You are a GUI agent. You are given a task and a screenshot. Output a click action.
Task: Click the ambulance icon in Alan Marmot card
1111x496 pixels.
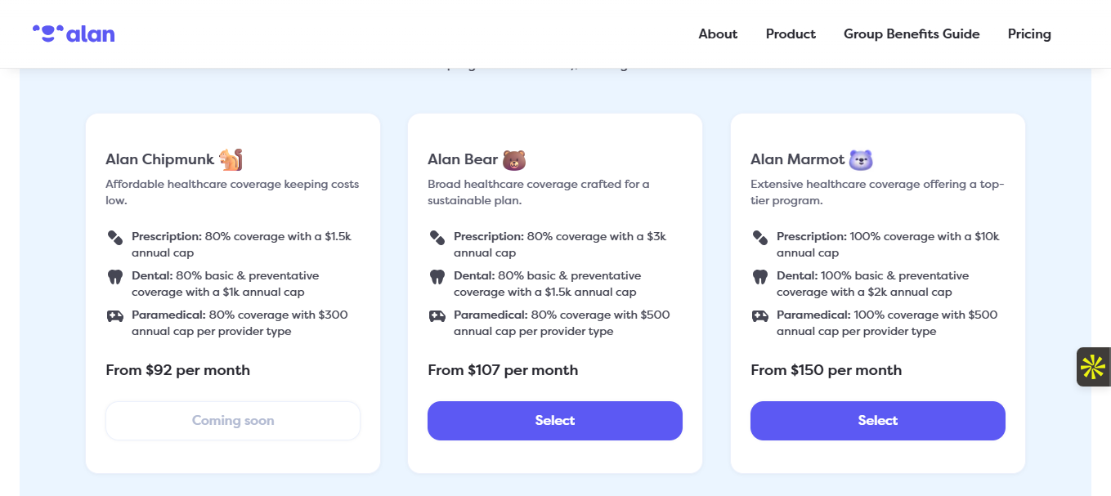[x=760, y=315]
